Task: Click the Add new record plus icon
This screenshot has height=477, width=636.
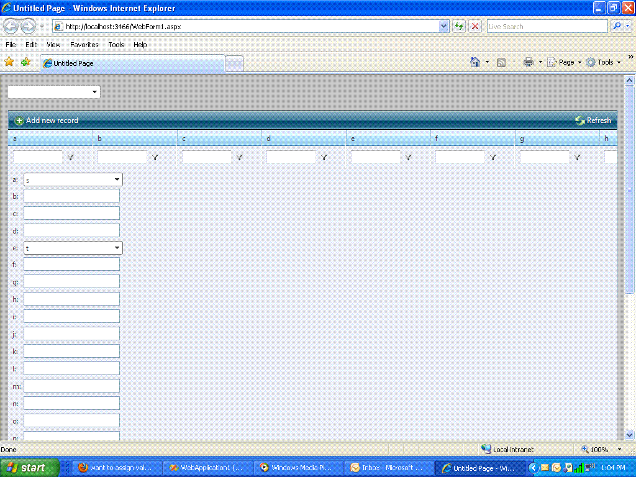Action: pos(19,120)
